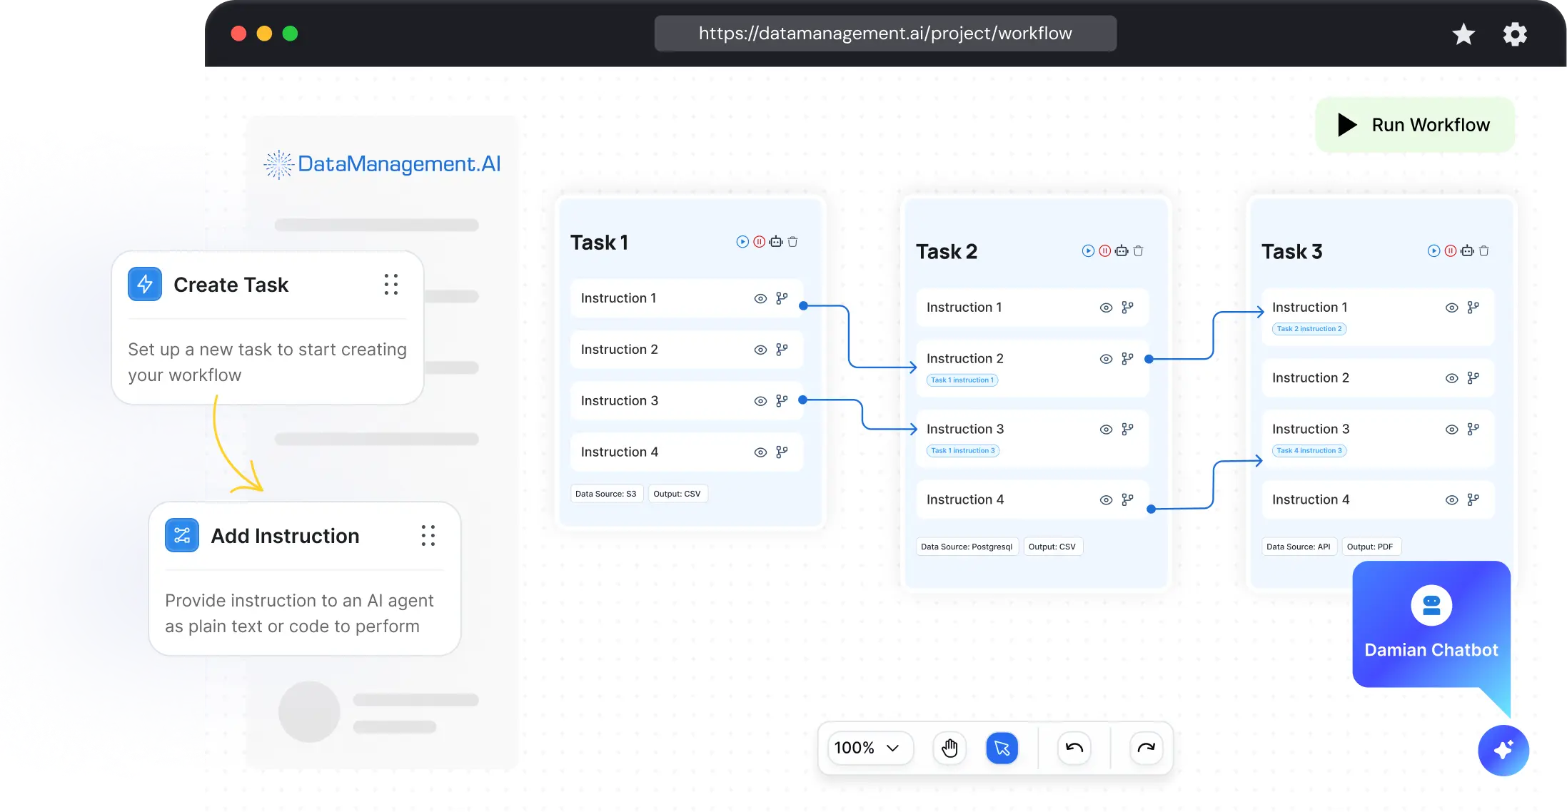Click the undo arrow
Image resolution: width=1567 pixels, height=812 pixels.
click(1074, 748)
